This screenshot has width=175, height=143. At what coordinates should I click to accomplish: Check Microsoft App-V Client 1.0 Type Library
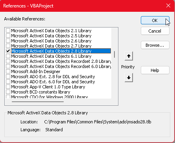8,87
